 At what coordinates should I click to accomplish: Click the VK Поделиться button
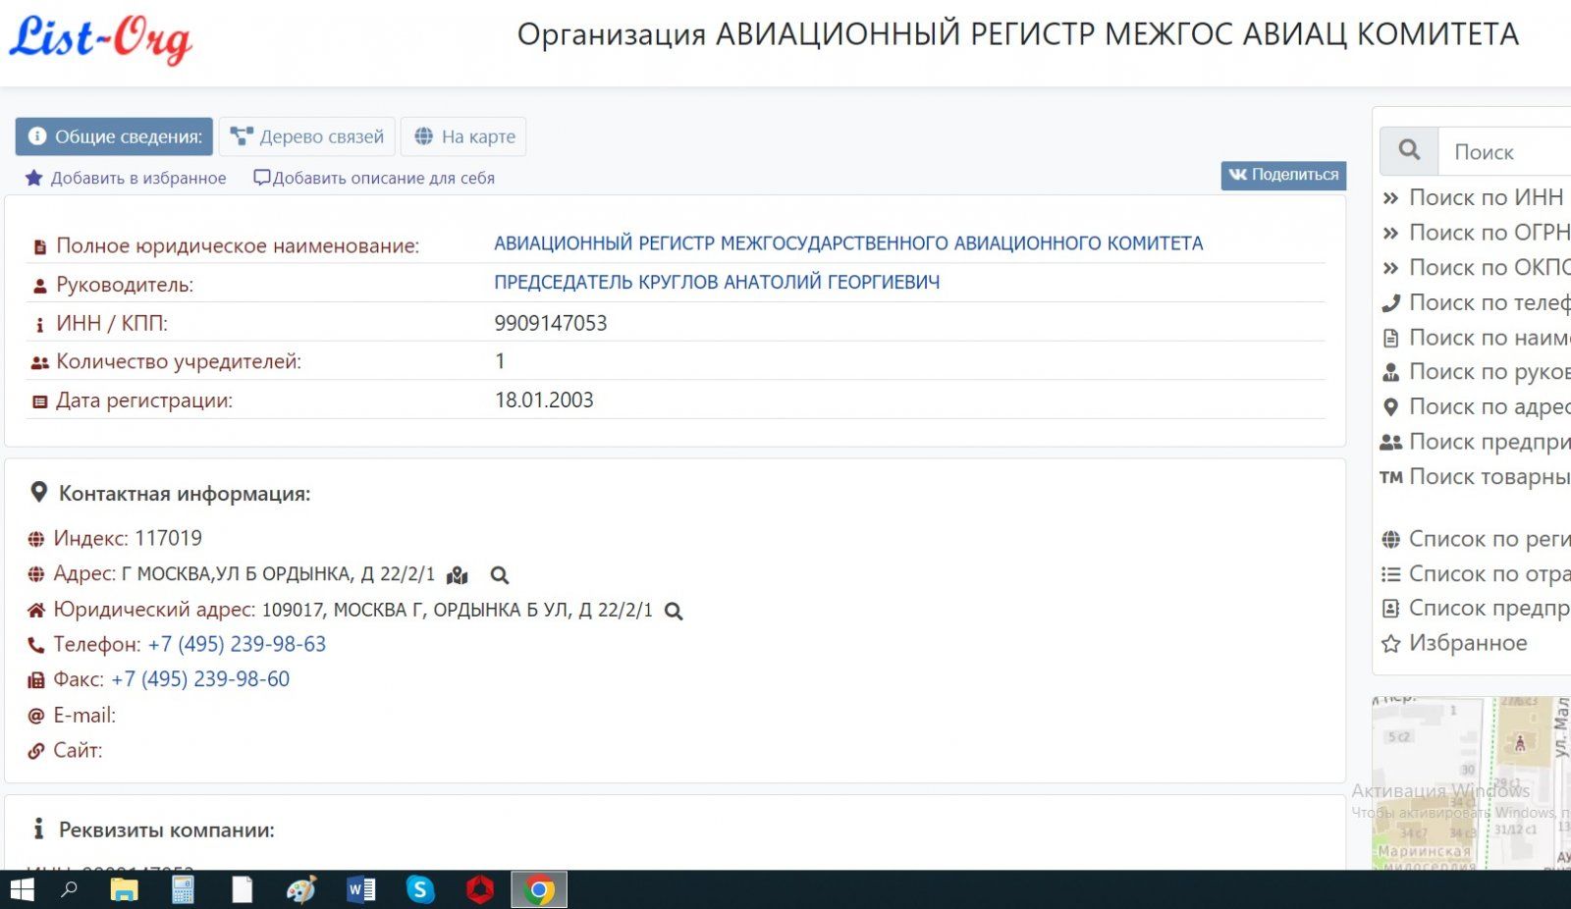(1282, 175)
